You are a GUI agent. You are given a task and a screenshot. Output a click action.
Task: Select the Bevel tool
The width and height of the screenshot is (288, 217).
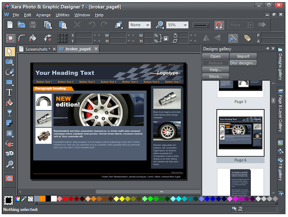point(10,134)
